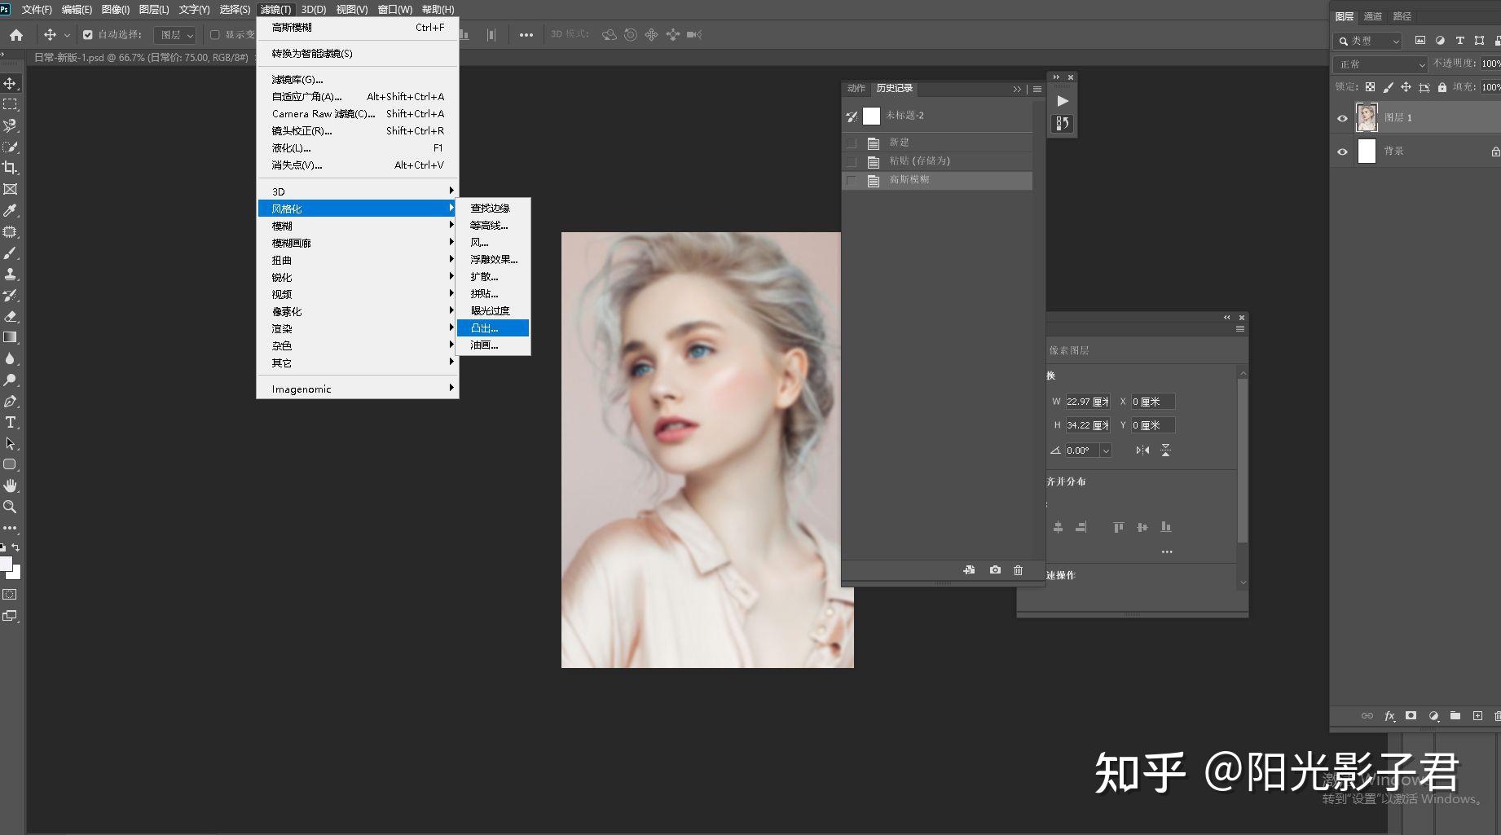The height and width of the screenshot is (835, 1501).
Task: Select the 未标题-2 history snapshot
Action: pos(937,116)
